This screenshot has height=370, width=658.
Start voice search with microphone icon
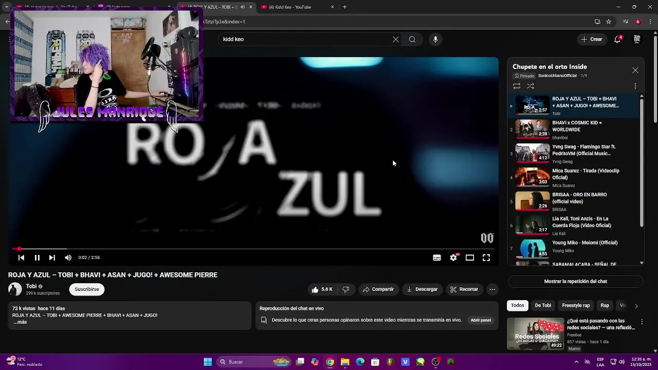[435, 40]
